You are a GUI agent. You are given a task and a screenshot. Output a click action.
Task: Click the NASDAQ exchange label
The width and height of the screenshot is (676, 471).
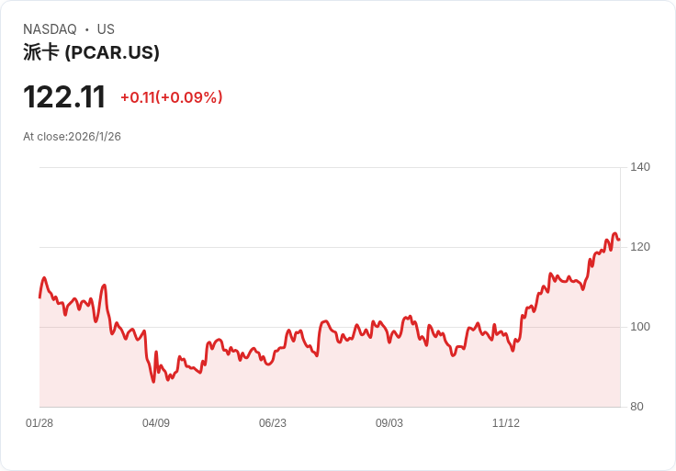pos(50,29)
